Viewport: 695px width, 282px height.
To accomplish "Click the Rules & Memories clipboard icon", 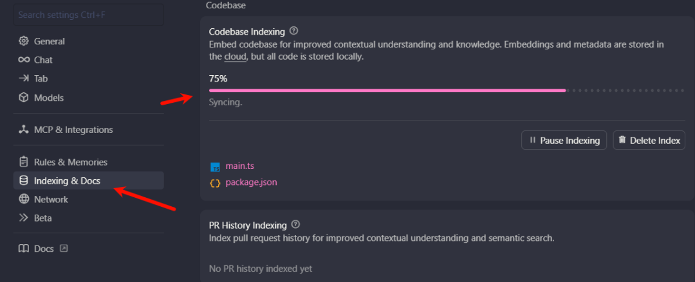I will pos(24,162).
